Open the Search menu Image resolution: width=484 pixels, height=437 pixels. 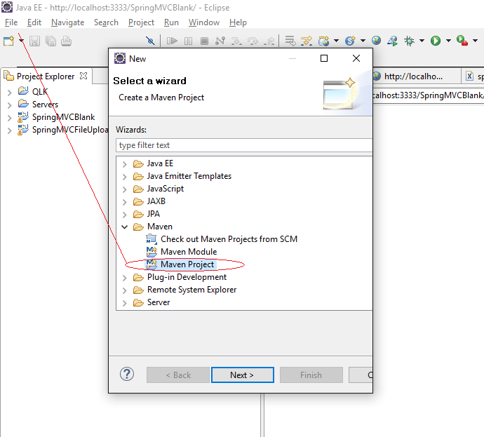pyautogui.click(x=106, y=22)
